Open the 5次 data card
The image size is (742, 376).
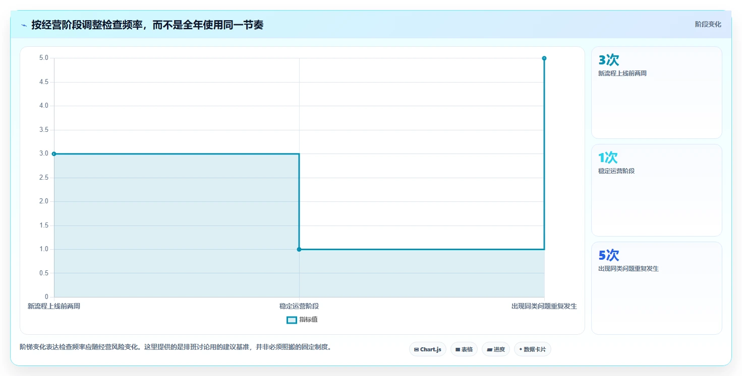tap(656, 288)
